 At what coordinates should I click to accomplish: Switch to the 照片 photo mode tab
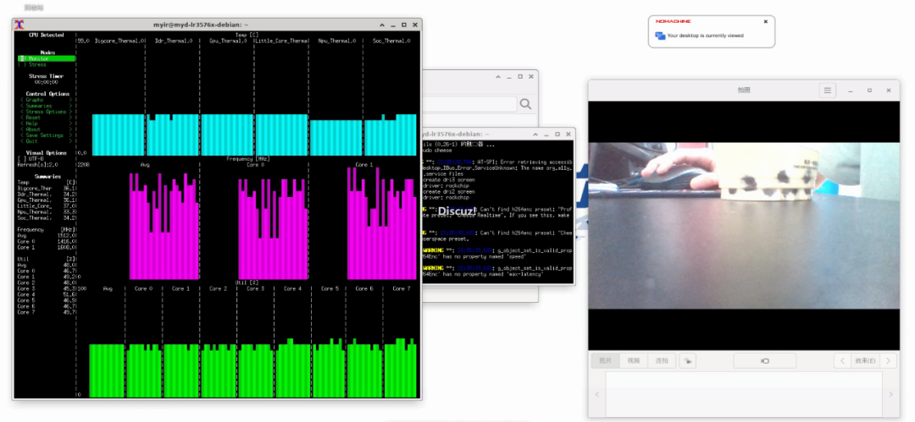point(606,361)
